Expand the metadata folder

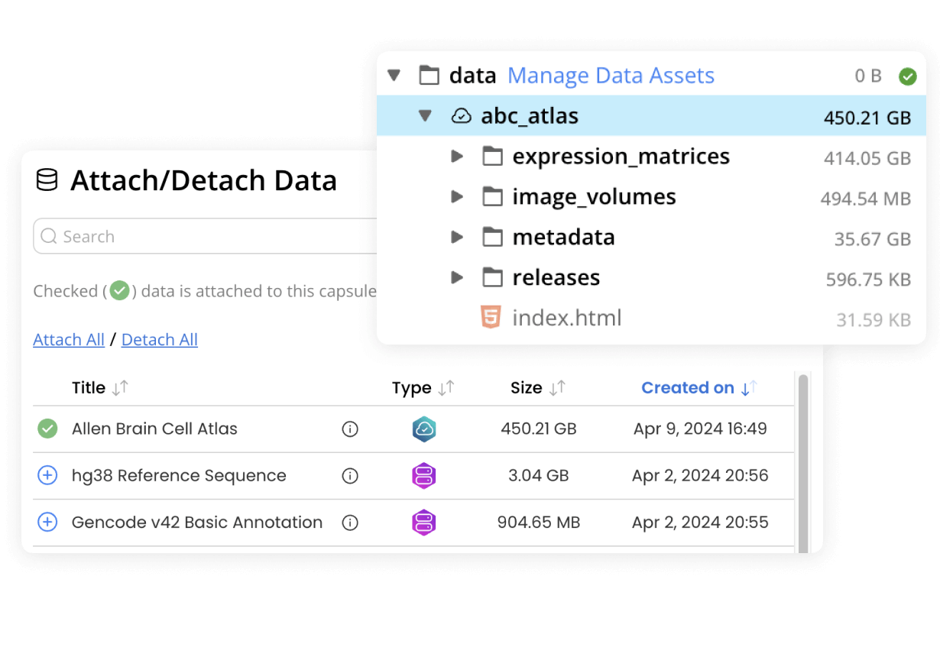pos(456,237)
